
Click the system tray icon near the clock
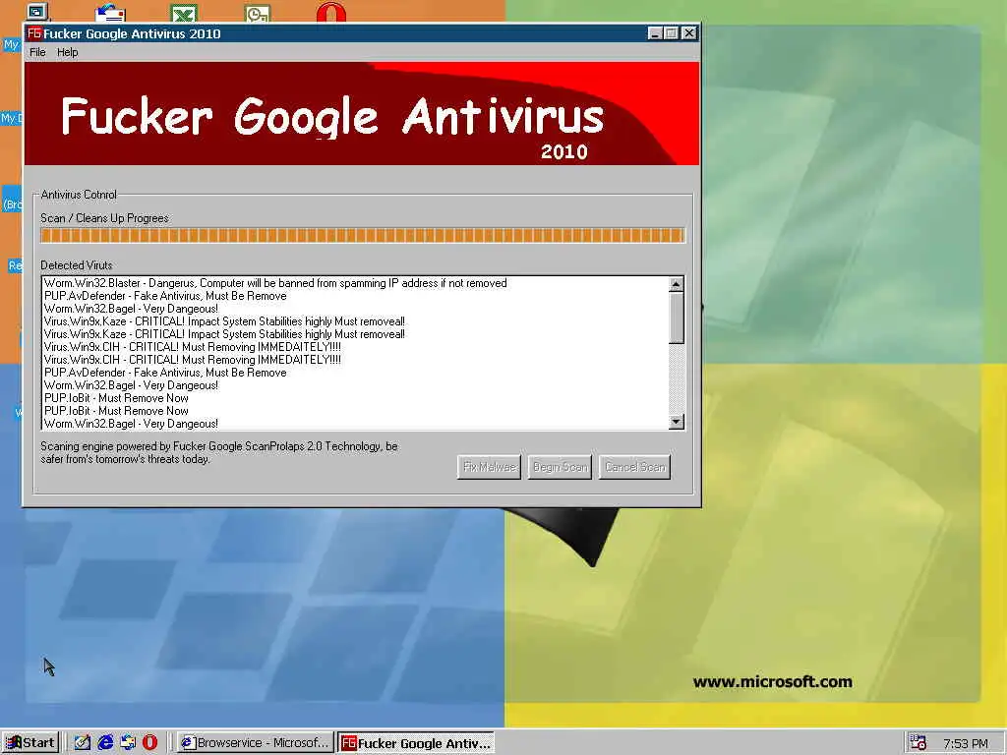[x=918, y=743]
